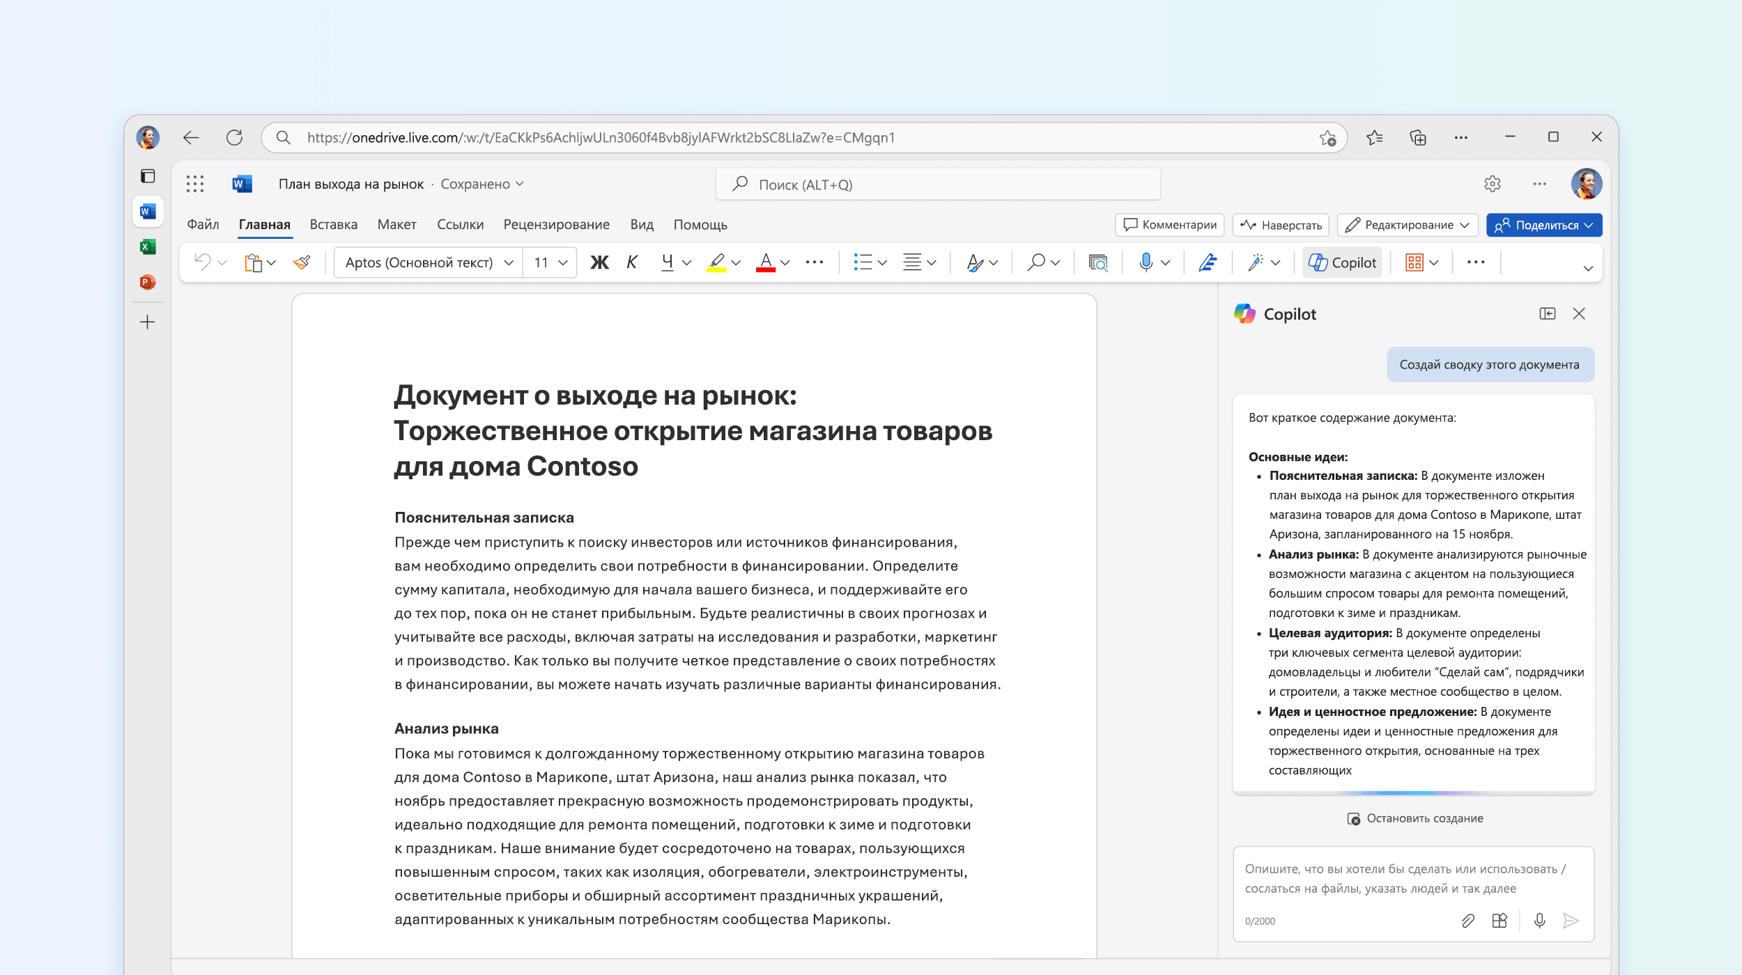Click the Поиск (ALT+Q) search box
The image size is (1742, 975).
pyautogui.click(x=938, y=185)
